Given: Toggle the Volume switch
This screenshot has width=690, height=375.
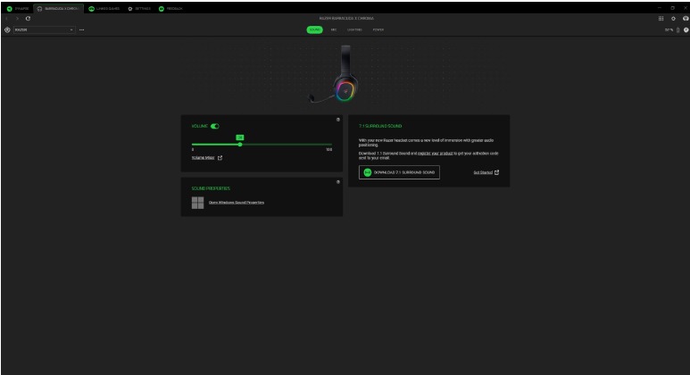Looking at the screenshot, I should [215, 126].
